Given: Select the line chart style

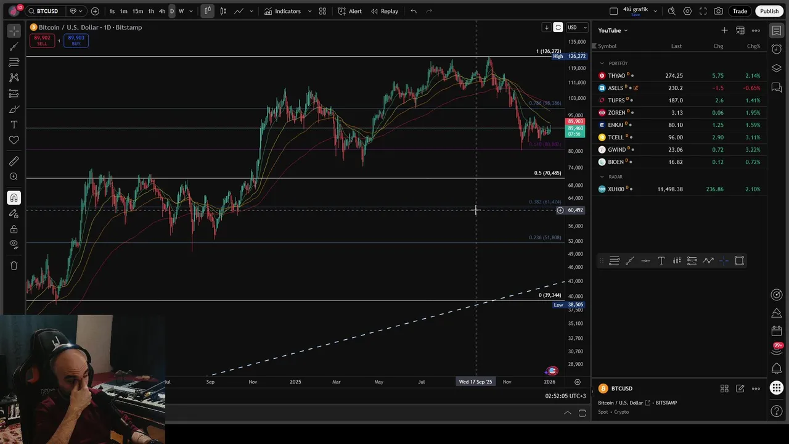Looking at the screenshot, I should click(239, 11).
